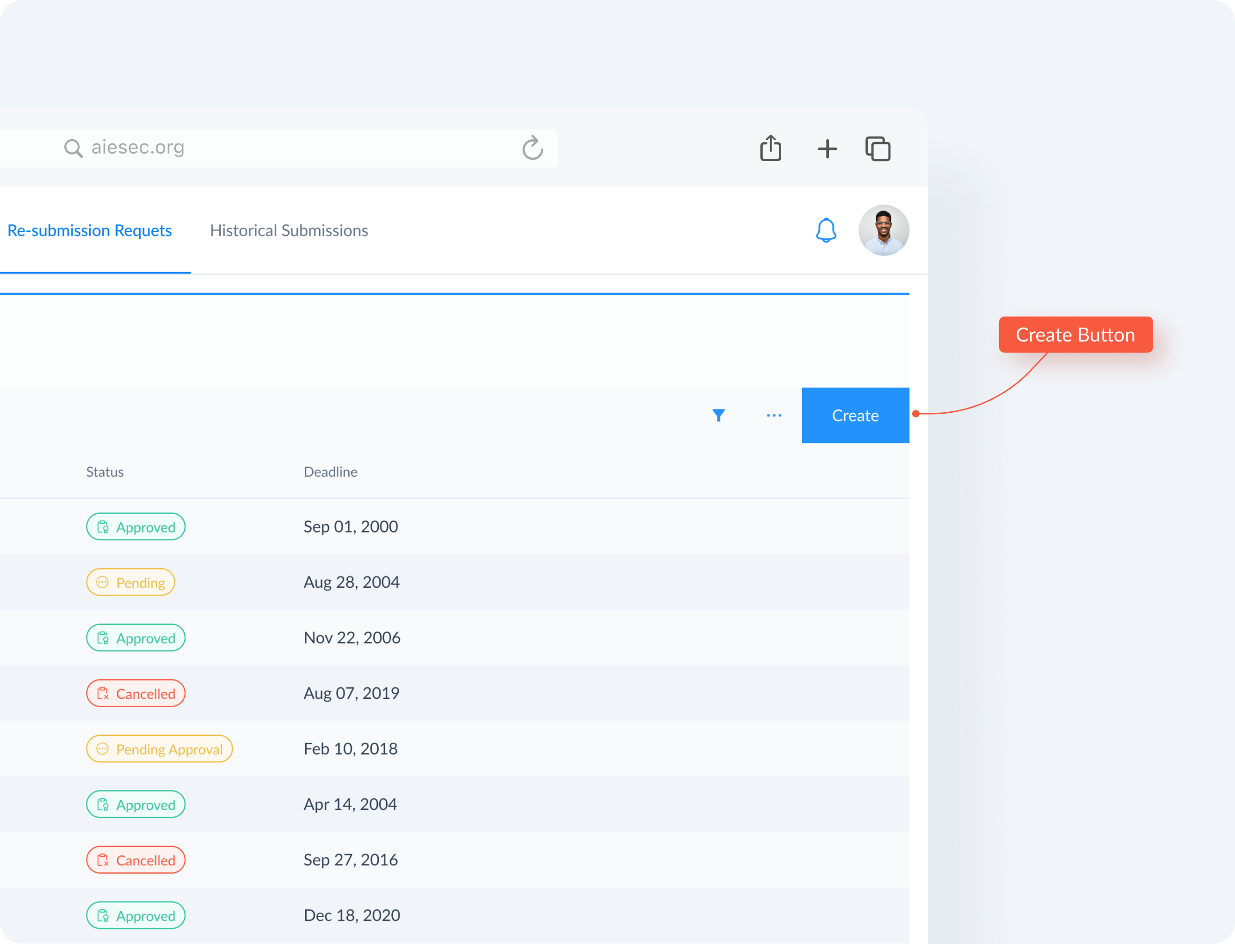1235x944 pixels.
Task: Click the search magnifier icon in address bar
Action: click(73, 149)
